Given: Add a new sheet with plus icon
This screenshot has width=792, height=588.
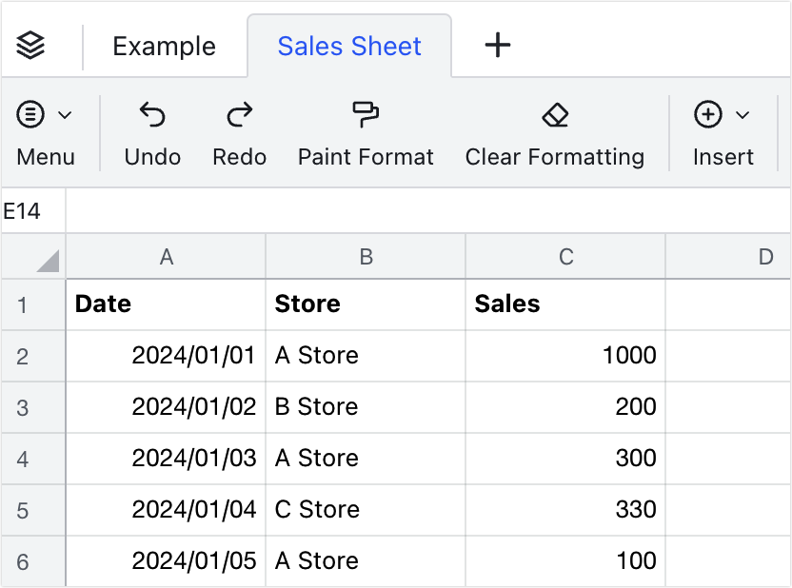Looking at the screenshot, I should click(x=498, y=46).
